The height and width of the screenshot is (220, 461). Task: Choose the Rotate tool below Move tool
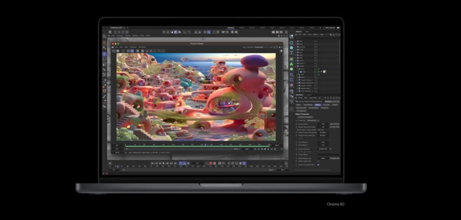(x=104, y=59)
